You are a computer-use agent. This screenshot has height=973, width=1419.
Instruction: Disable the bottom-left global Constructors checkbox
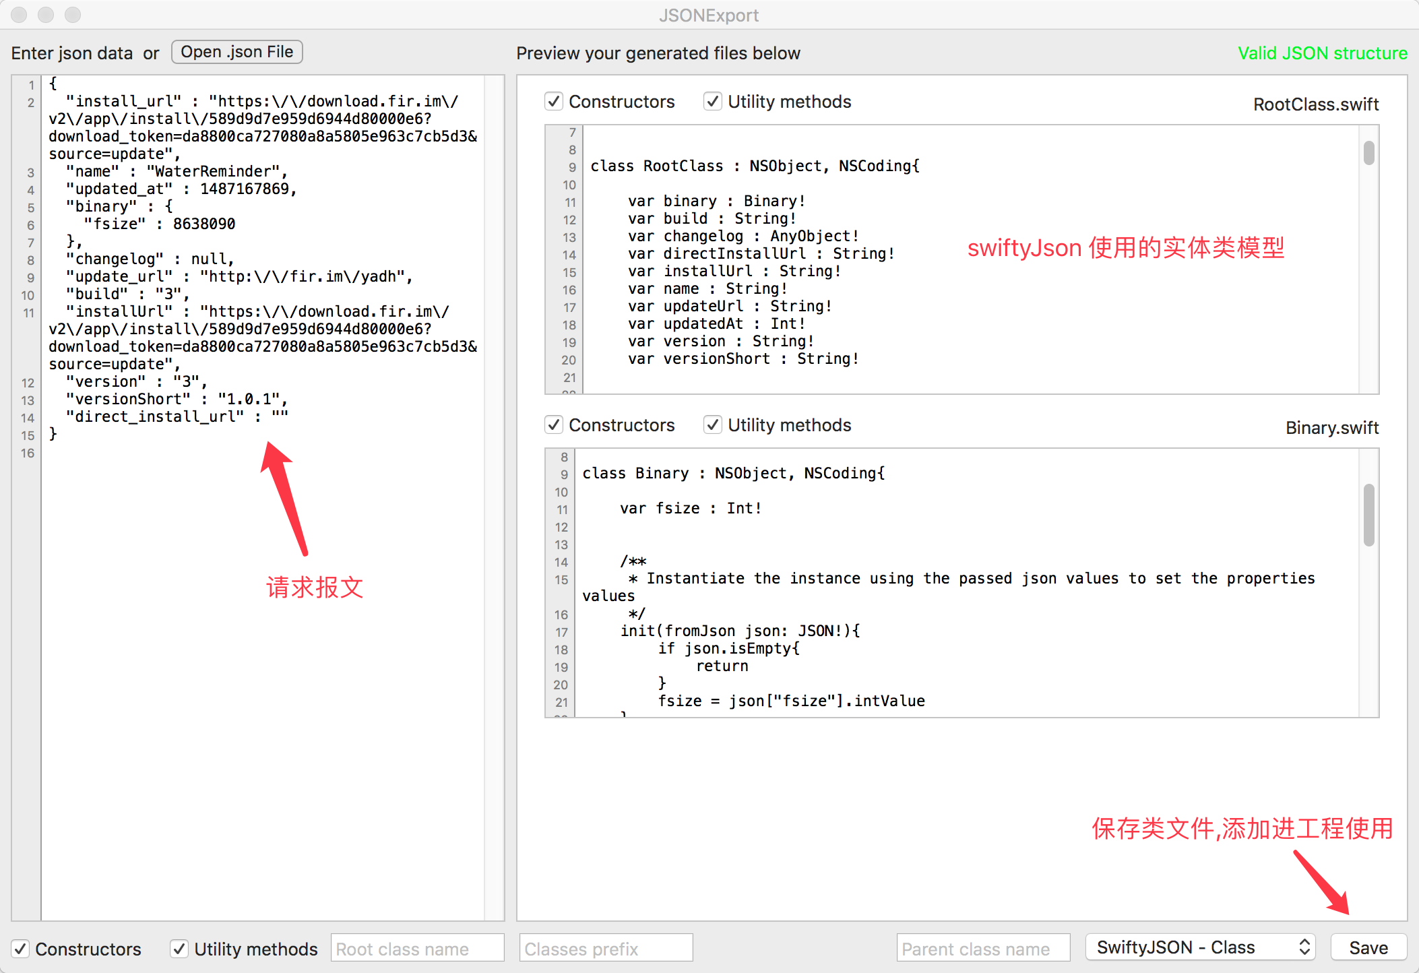(21, 949)
